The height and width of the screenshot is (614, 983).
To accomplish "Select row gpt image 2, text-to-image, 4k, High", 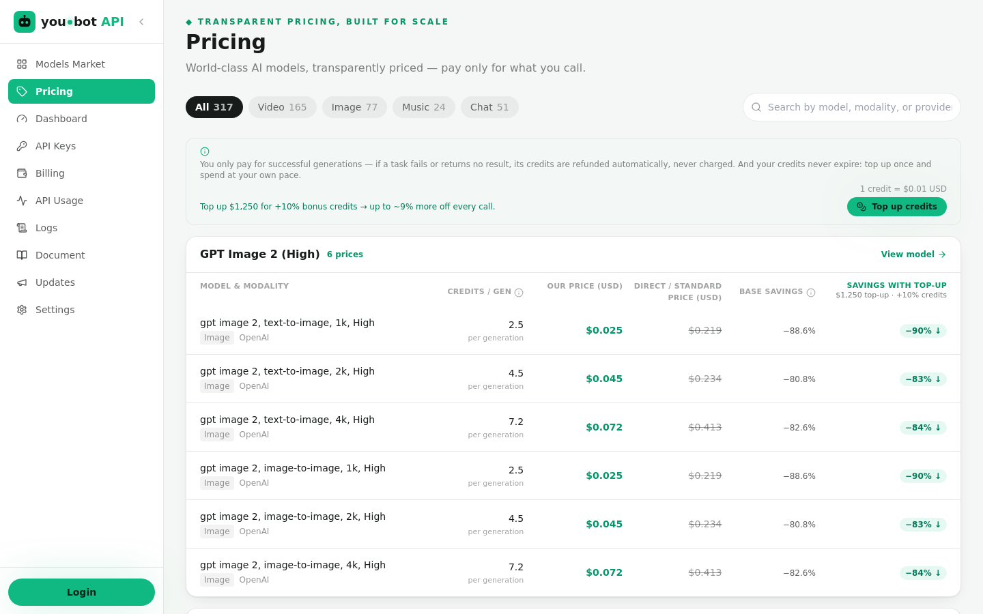I will click(x=573, y=427).
